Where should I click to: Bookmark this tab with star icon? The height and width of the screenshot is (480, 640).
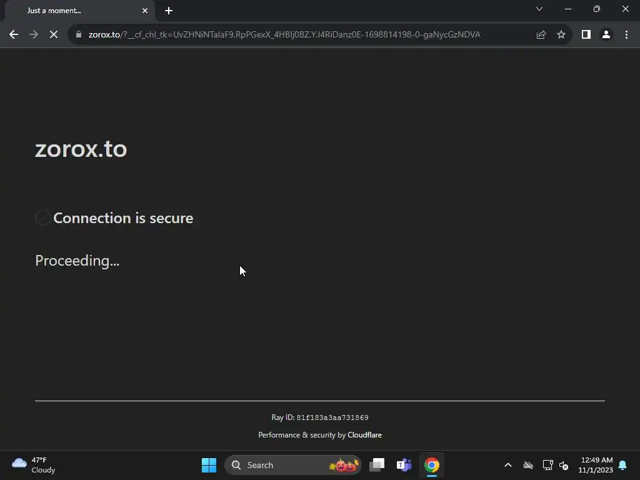click(561, 35)
